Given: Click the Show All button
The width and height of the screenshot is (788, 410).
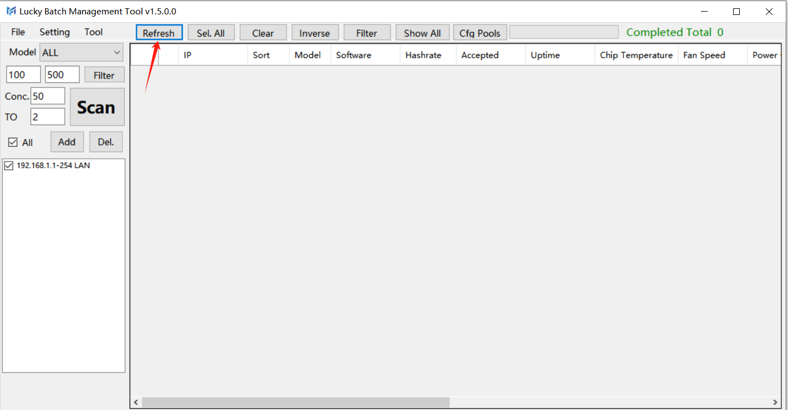Looking at the screenshot, I should point(422,33).
